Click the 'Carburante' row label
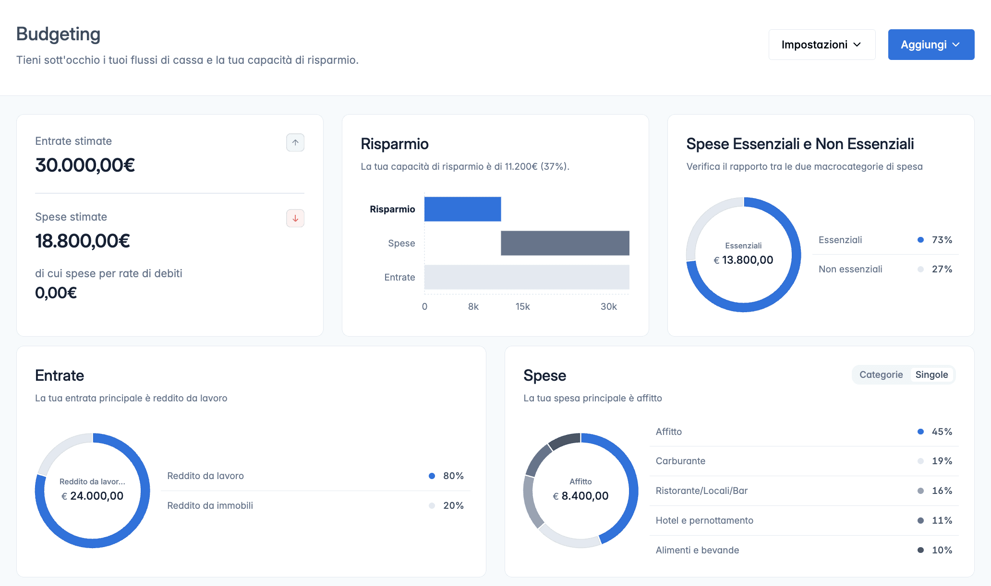 coord(680,461)
